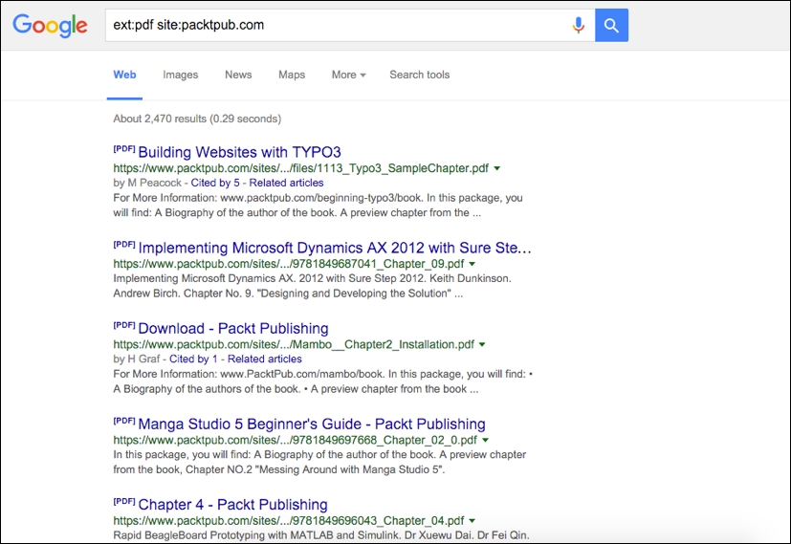
Task: Expand the More dropdown menu
Action: (x=348, y=75)
